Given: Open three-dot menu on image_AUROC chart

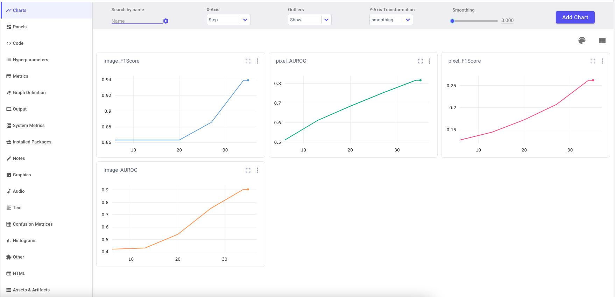Looking at the screenshot, I should click(x=257, y=170).
